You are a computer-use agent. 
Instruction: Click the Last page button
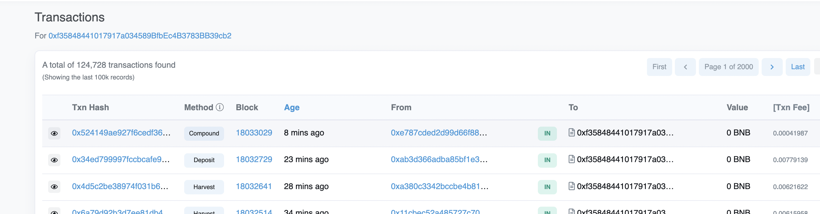(x=797, y=67)
